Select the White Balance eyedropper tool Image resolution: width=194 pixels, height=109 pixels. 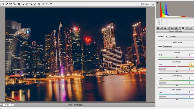(7, 4)
